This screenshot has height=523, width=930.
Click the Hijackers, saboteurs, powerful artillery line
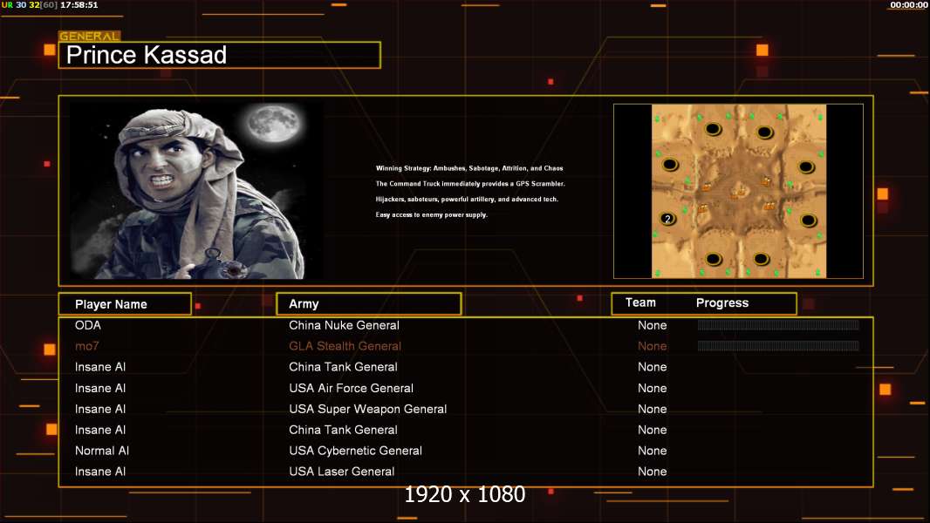[467, 199]
